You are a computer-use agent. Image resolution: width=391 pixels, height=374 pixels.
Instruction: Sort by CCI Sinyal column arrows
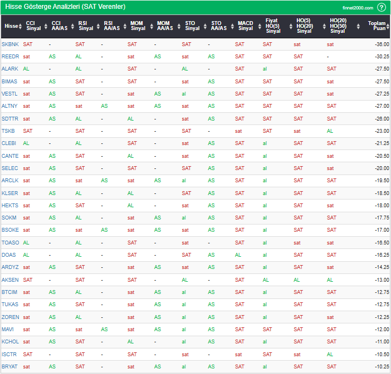coord(46,26)
